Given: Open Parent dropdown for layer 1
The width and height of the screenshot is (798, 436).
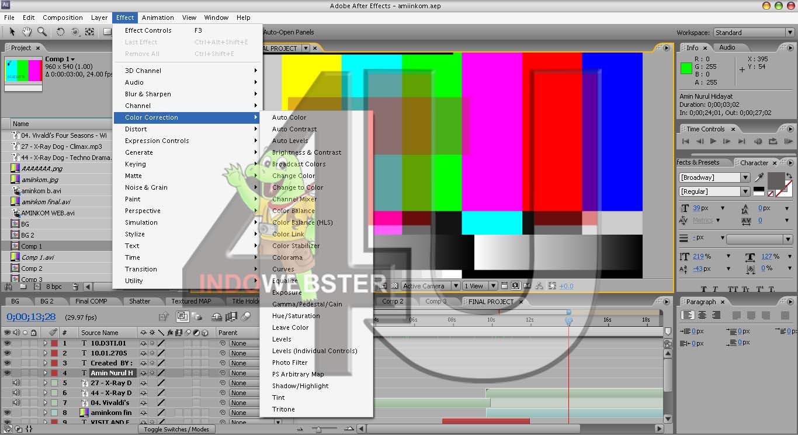Looking at the screenshot, I should click(244, 343).
